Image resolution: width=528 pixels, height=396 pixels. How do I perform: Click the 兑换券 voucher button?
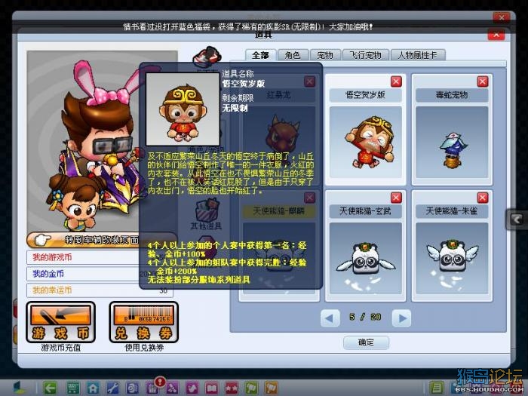pyautogui.click(x=144, y=322)
